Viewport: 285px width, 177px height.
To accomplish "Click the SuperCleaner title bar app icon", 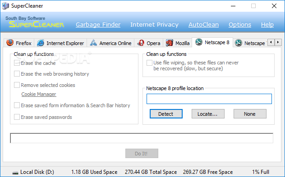I will point(5,6).
